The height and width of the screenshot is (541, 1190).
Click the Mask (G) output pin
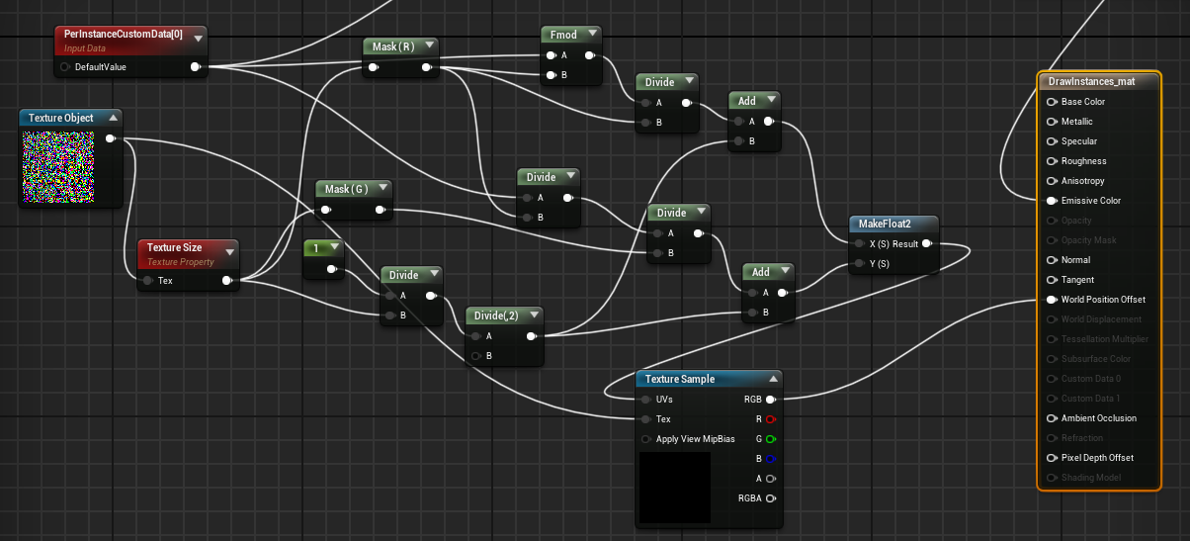click(x=382, y=210)
